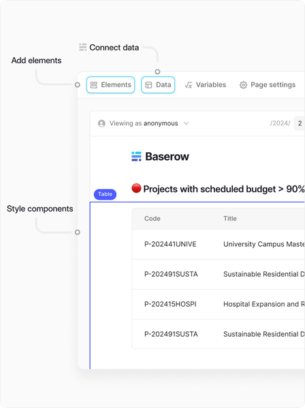Select cell P-202415HOSPI
The image size is (305, 408).
(170, 304)
